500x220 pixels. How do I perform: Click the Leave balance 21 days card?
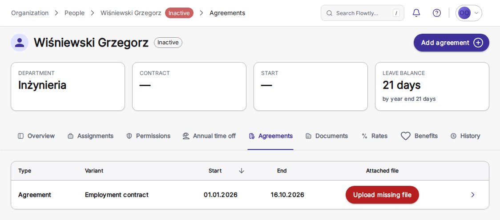click(432, 86)
